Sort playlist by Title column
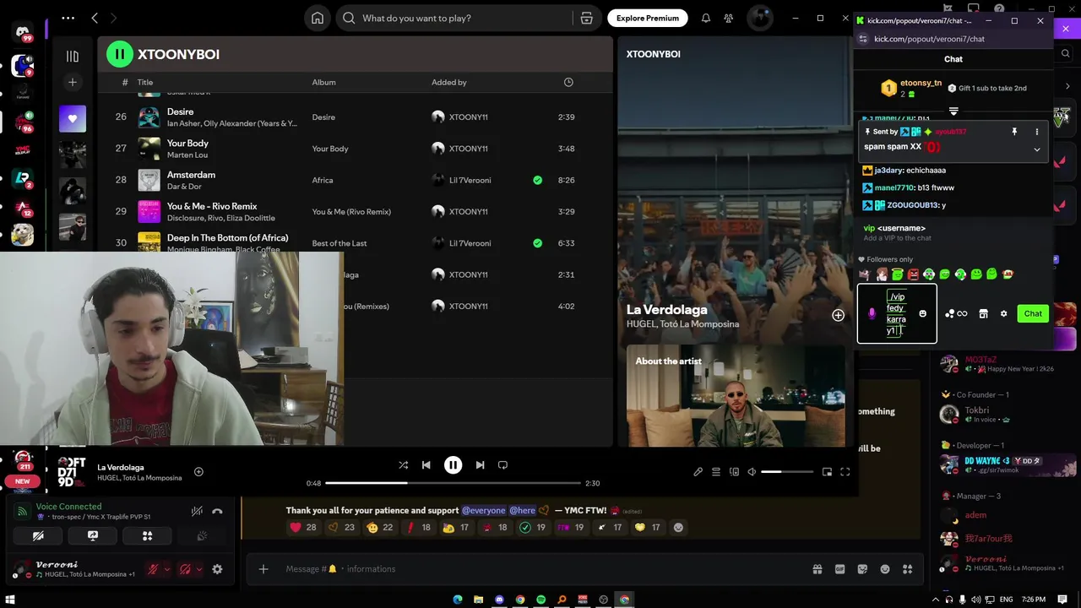 (145, 82)
